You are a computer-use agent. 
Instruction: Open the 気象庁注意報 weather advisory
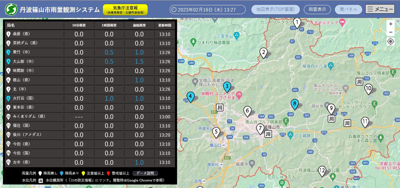(125, 9)
